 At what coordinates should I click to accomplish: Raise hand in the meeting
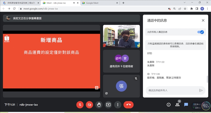click(99, 105)
